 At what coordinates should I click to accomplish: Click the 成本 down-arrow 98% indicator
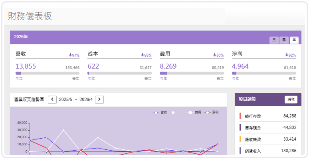click(x=146, y=55)
